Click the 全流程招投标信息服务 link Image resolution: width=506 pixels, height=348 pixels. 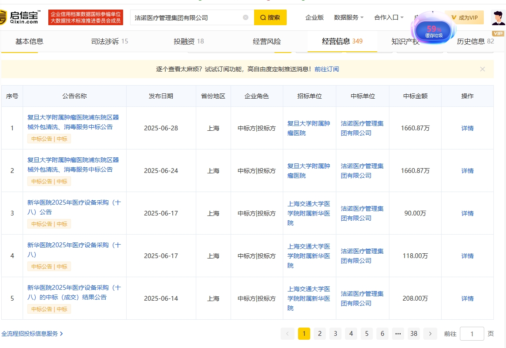pyautogui.click(x=32, y=334)
